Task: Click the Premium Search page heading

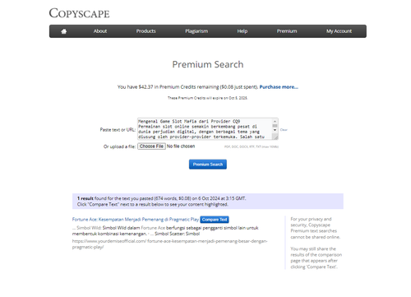Action: (x=208, y=64)
